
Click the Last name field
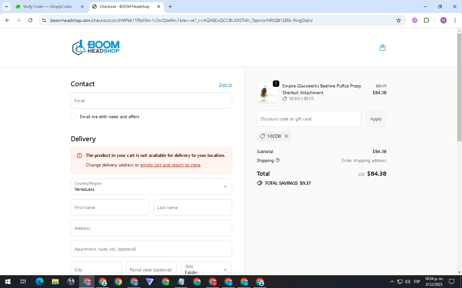click(193, 207)
